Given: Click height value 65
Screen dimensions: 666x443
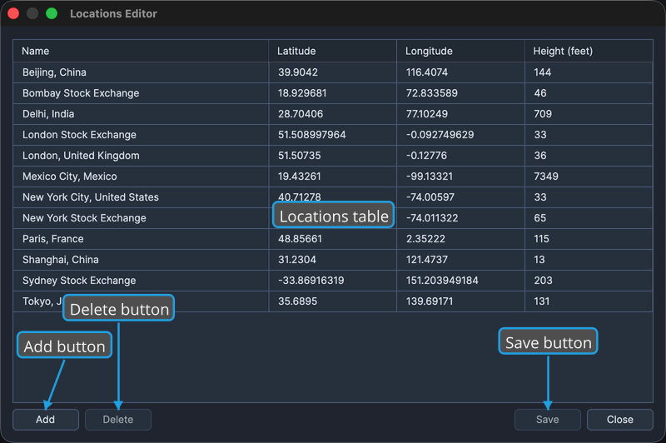Looking at the screenshot, I should [540, 218].
